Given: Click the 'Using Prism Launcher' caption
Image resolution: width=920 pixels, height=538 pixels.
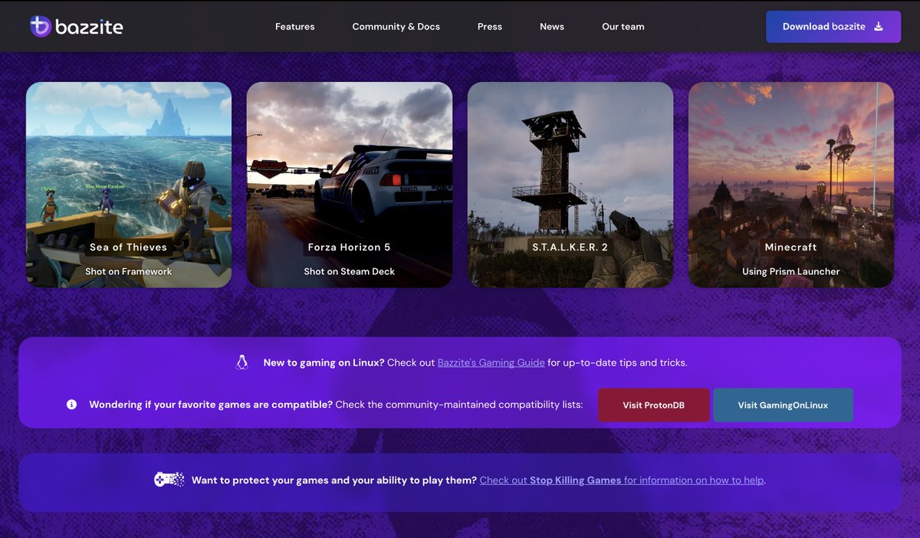Looking at the screenshot, I should pos(791,271).
